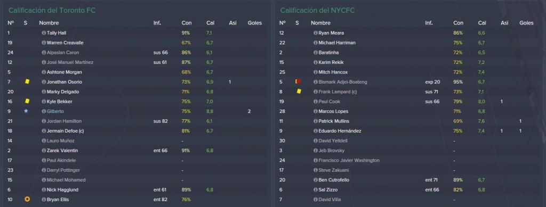Open the info icon beside Ryan Meara
Screen dimensions: 546x207
[316, 33]
